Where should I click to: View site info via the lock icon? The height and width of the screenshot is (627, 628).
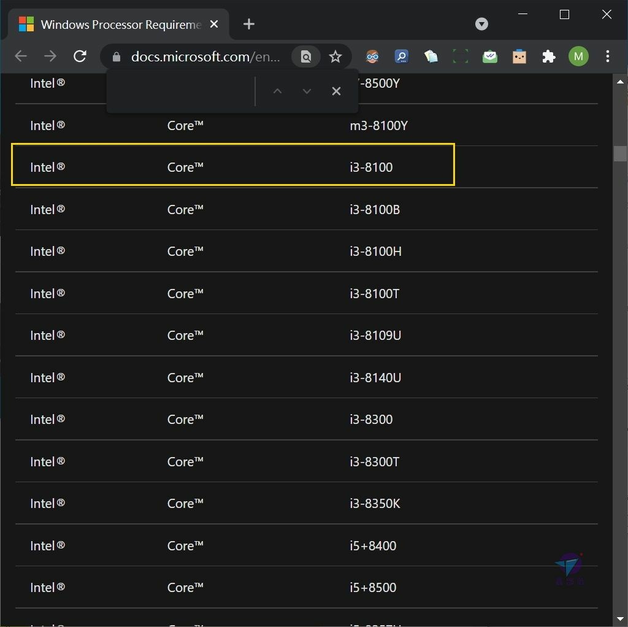click(117, 57)
